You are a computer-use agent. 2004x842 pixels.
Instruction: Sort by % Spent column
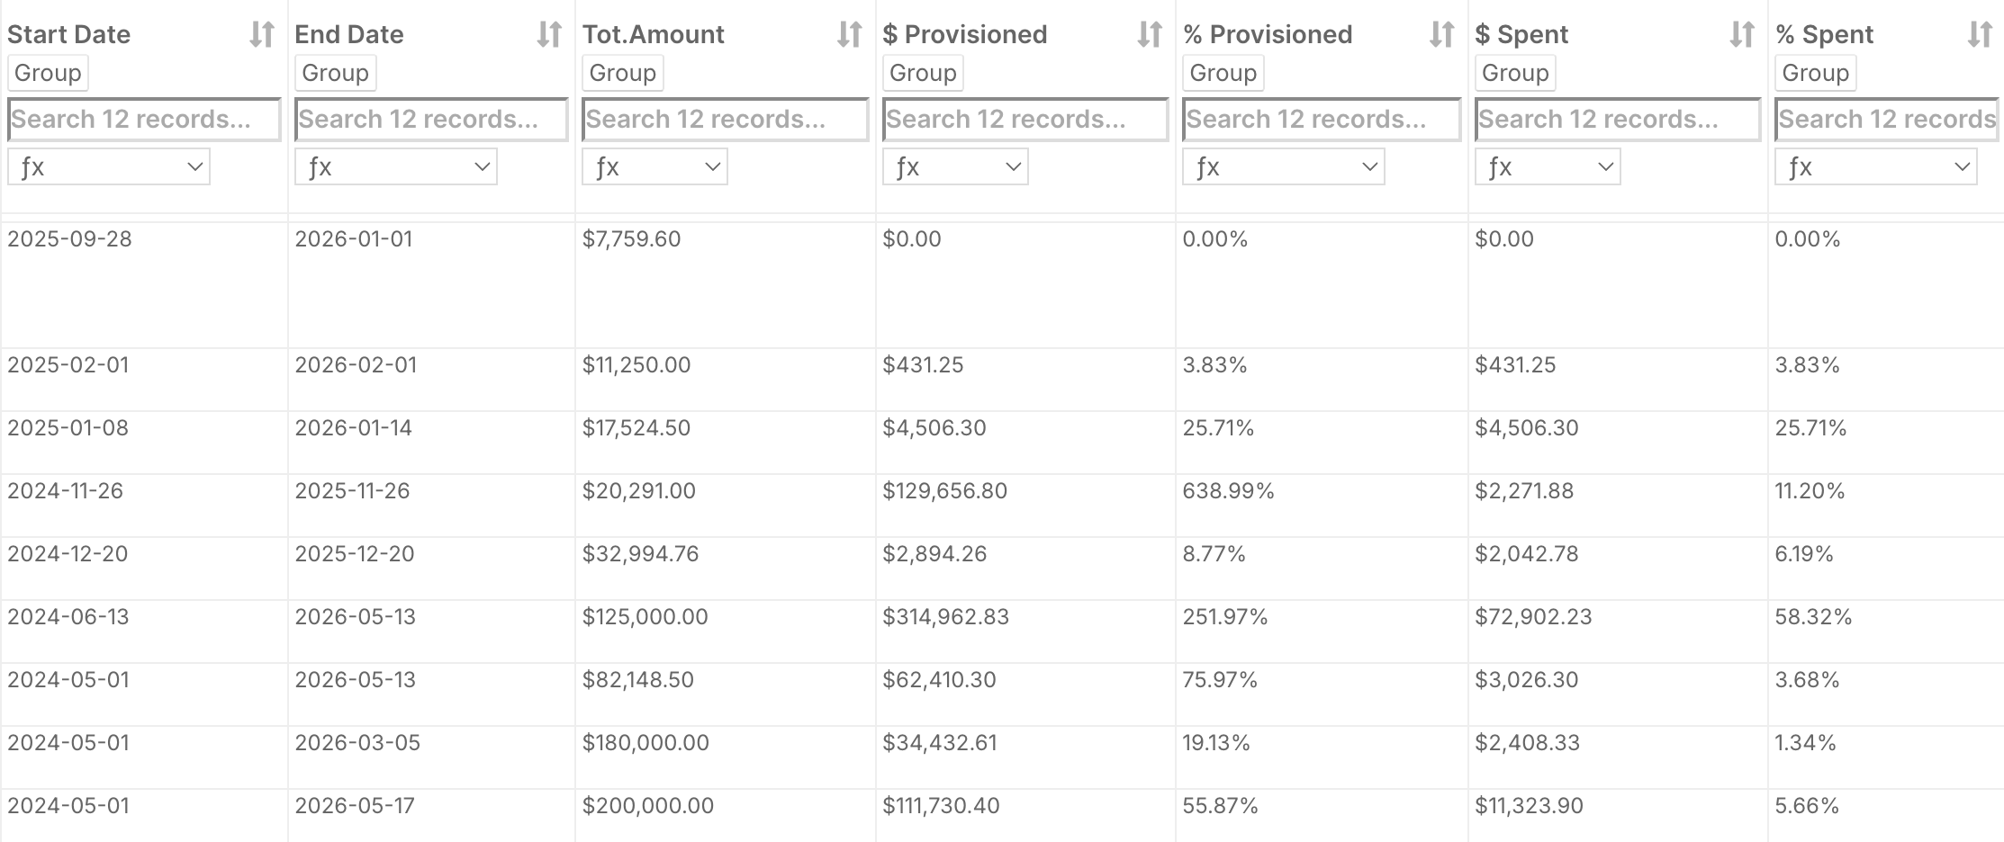point(1979,35)
